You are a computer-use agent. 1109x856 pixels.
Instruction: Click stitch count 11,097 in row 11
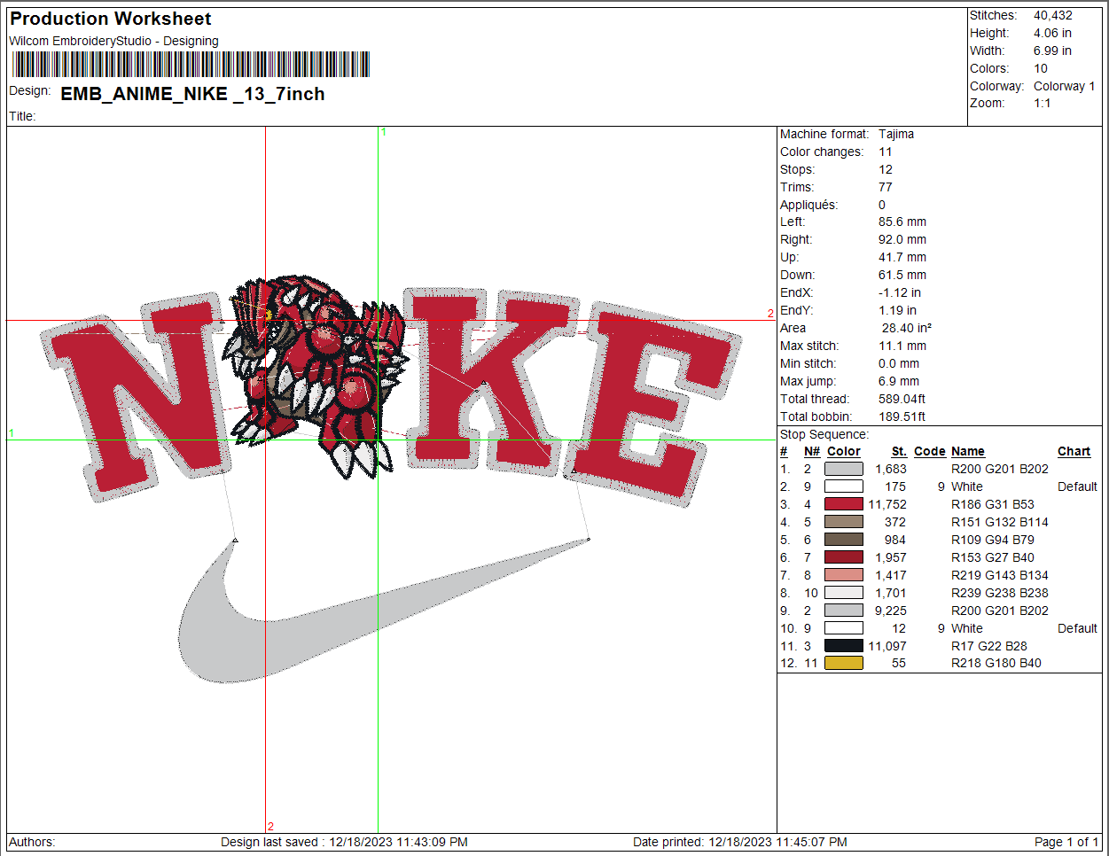point(887,646)
